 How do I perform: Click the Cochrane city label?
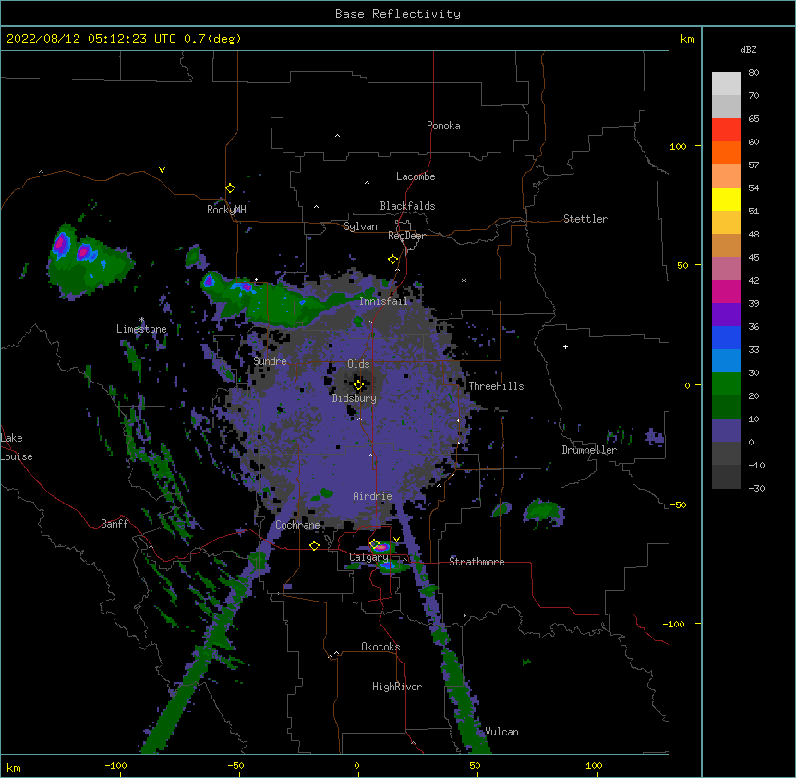(x=297, y=525)
